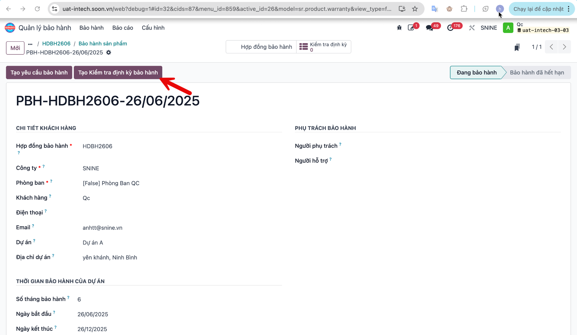This screenshot has width=577, height=335.
Task: Open Bảo hành sản phẩm breadcrumb link
Action: point(103,43)
